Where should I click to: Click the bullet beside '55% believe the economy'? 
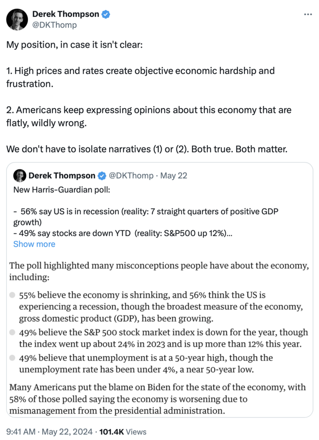click(12, 296)
